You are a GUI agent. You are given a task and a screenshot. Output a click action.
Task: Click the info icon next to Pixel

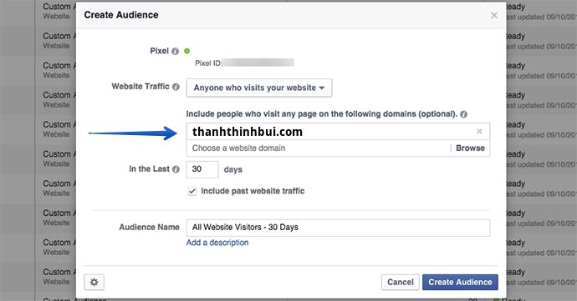(175, 51)
